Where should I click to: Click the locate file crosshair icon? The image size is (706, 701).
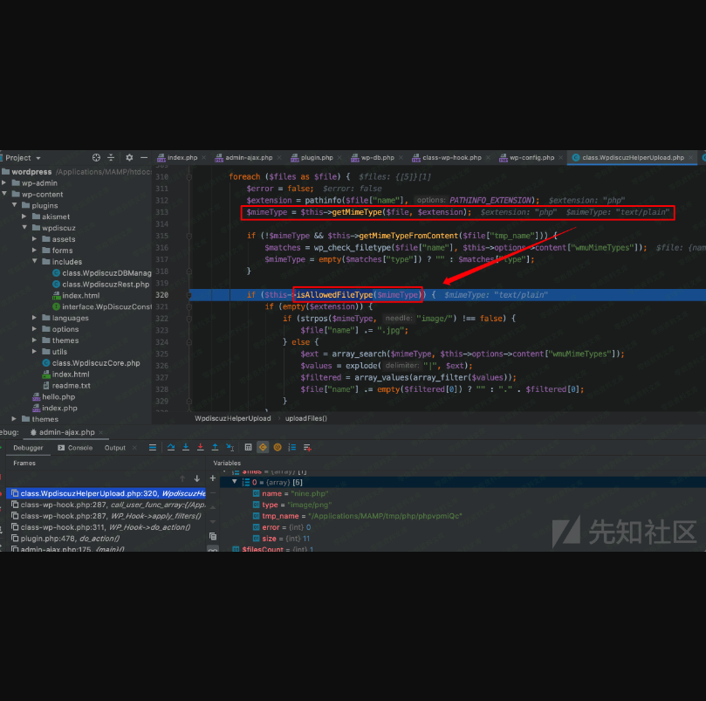tap(95, 158)
